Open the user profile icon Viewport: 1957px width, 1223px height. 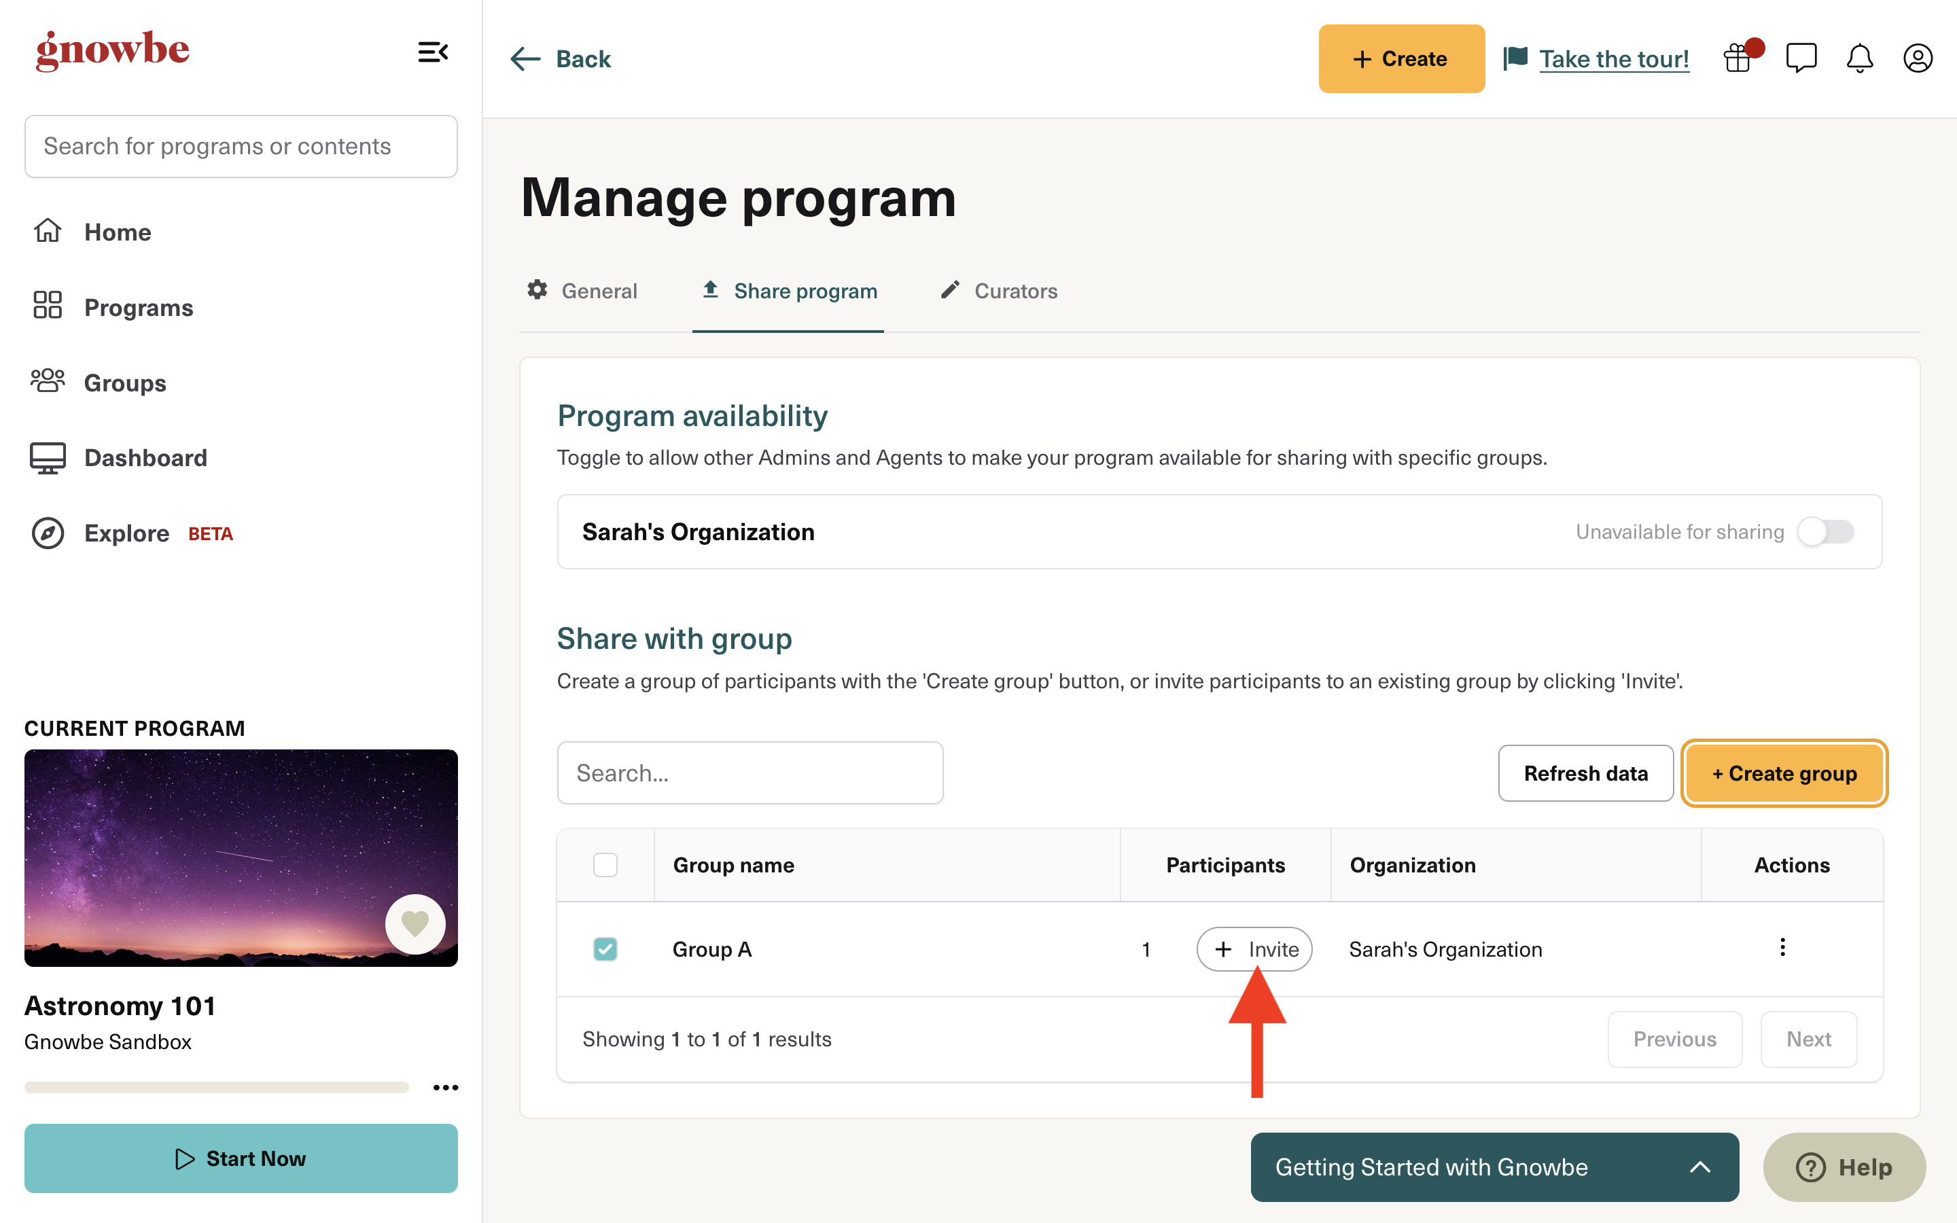1918,58
